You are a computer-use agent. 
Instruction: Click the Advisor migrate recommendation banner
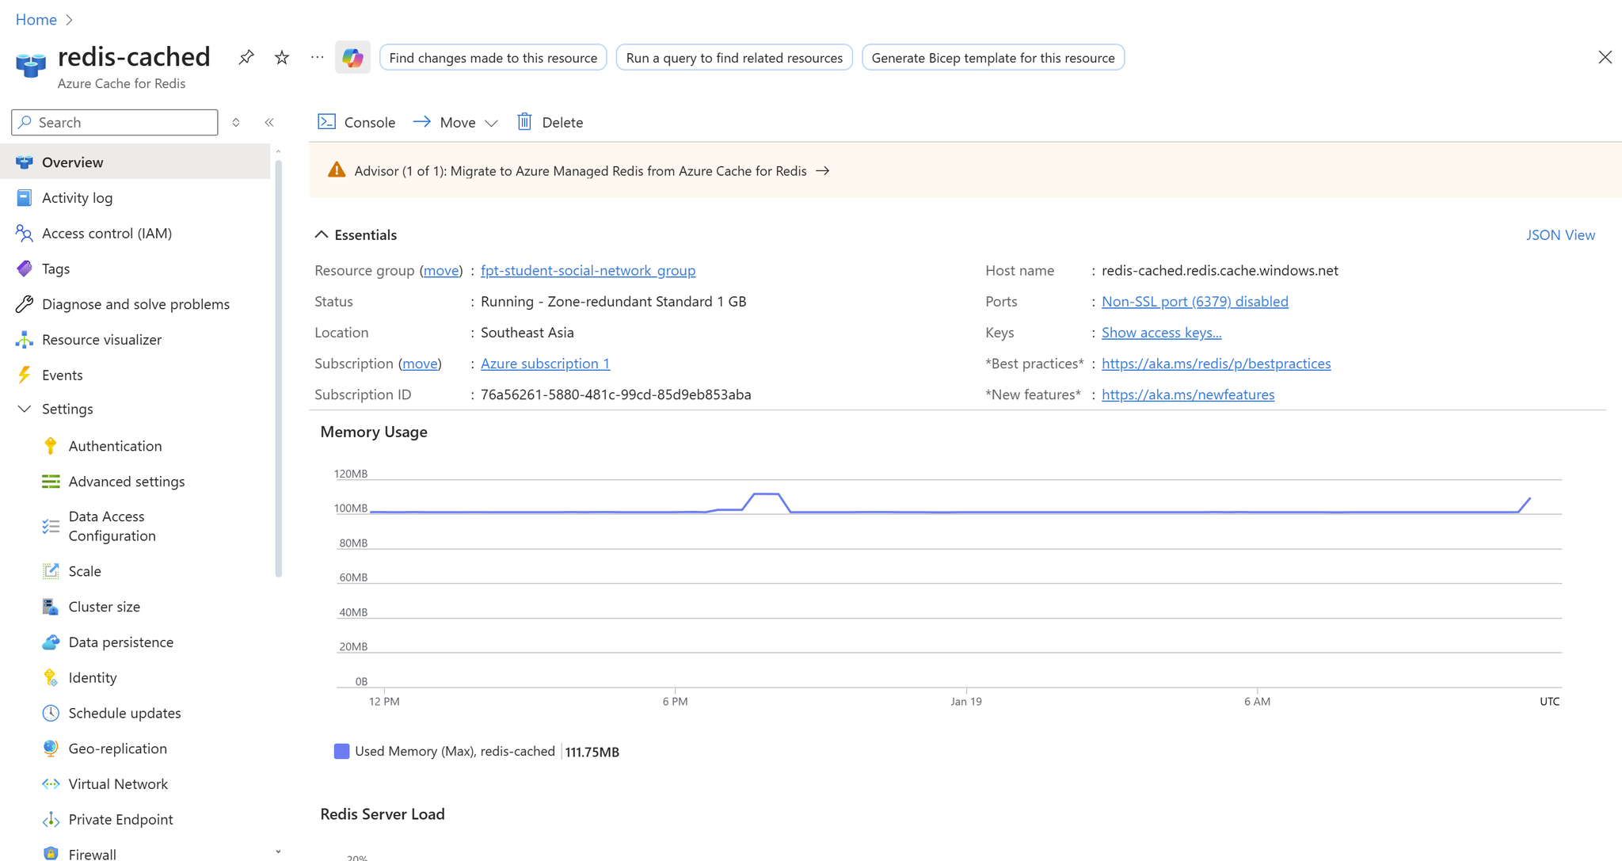click(965, 170)
